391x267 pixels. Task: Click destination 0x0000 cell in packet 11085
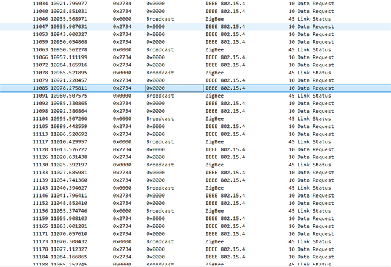(x=175, y=88)
